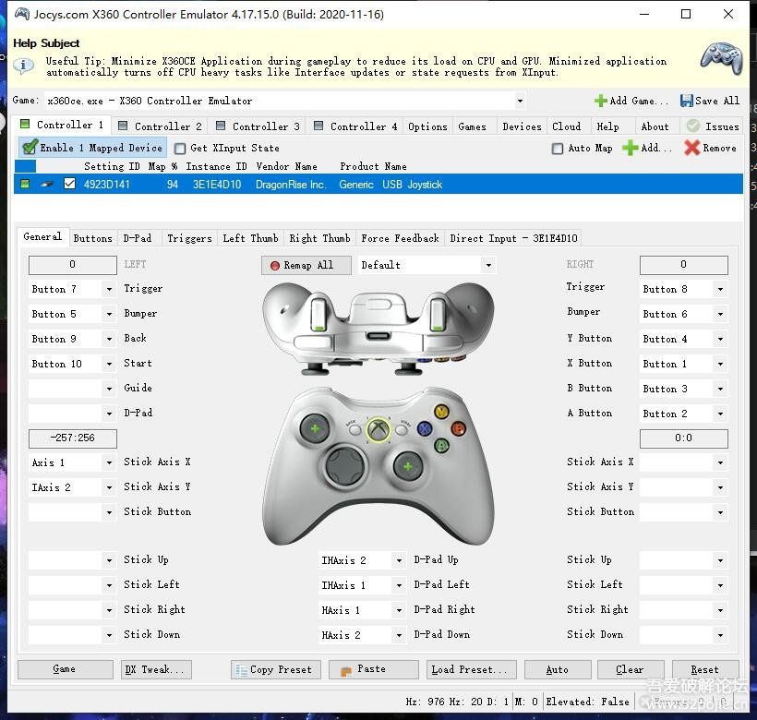Click the green A button on controller image
The width and height of the screenshot is (757, 720).
pyautogui.click(x=441, y=445)
